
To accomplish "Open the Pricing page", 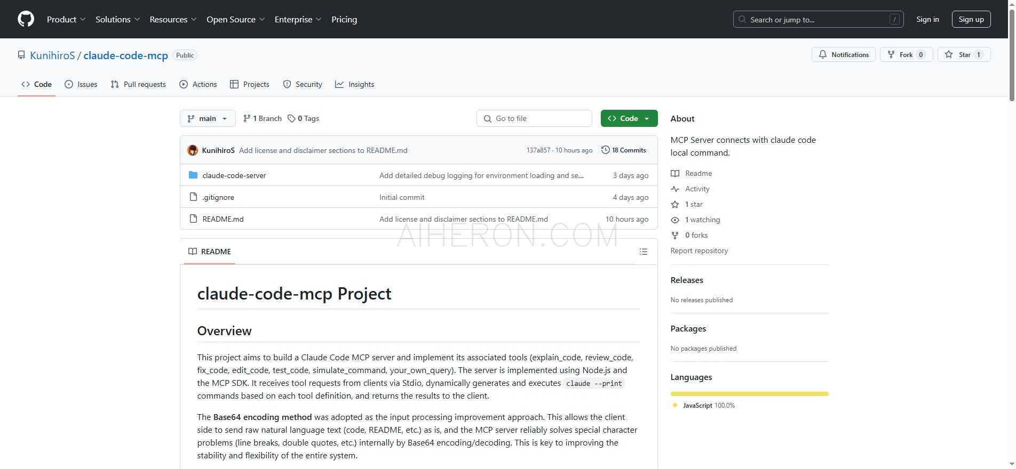I will coord(344,19).
